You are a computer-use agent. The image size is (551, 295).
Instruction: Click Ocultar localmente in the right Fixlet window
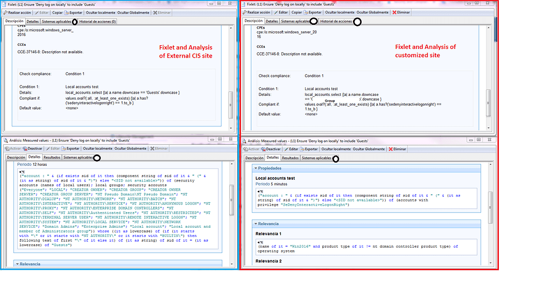point(340,12)
